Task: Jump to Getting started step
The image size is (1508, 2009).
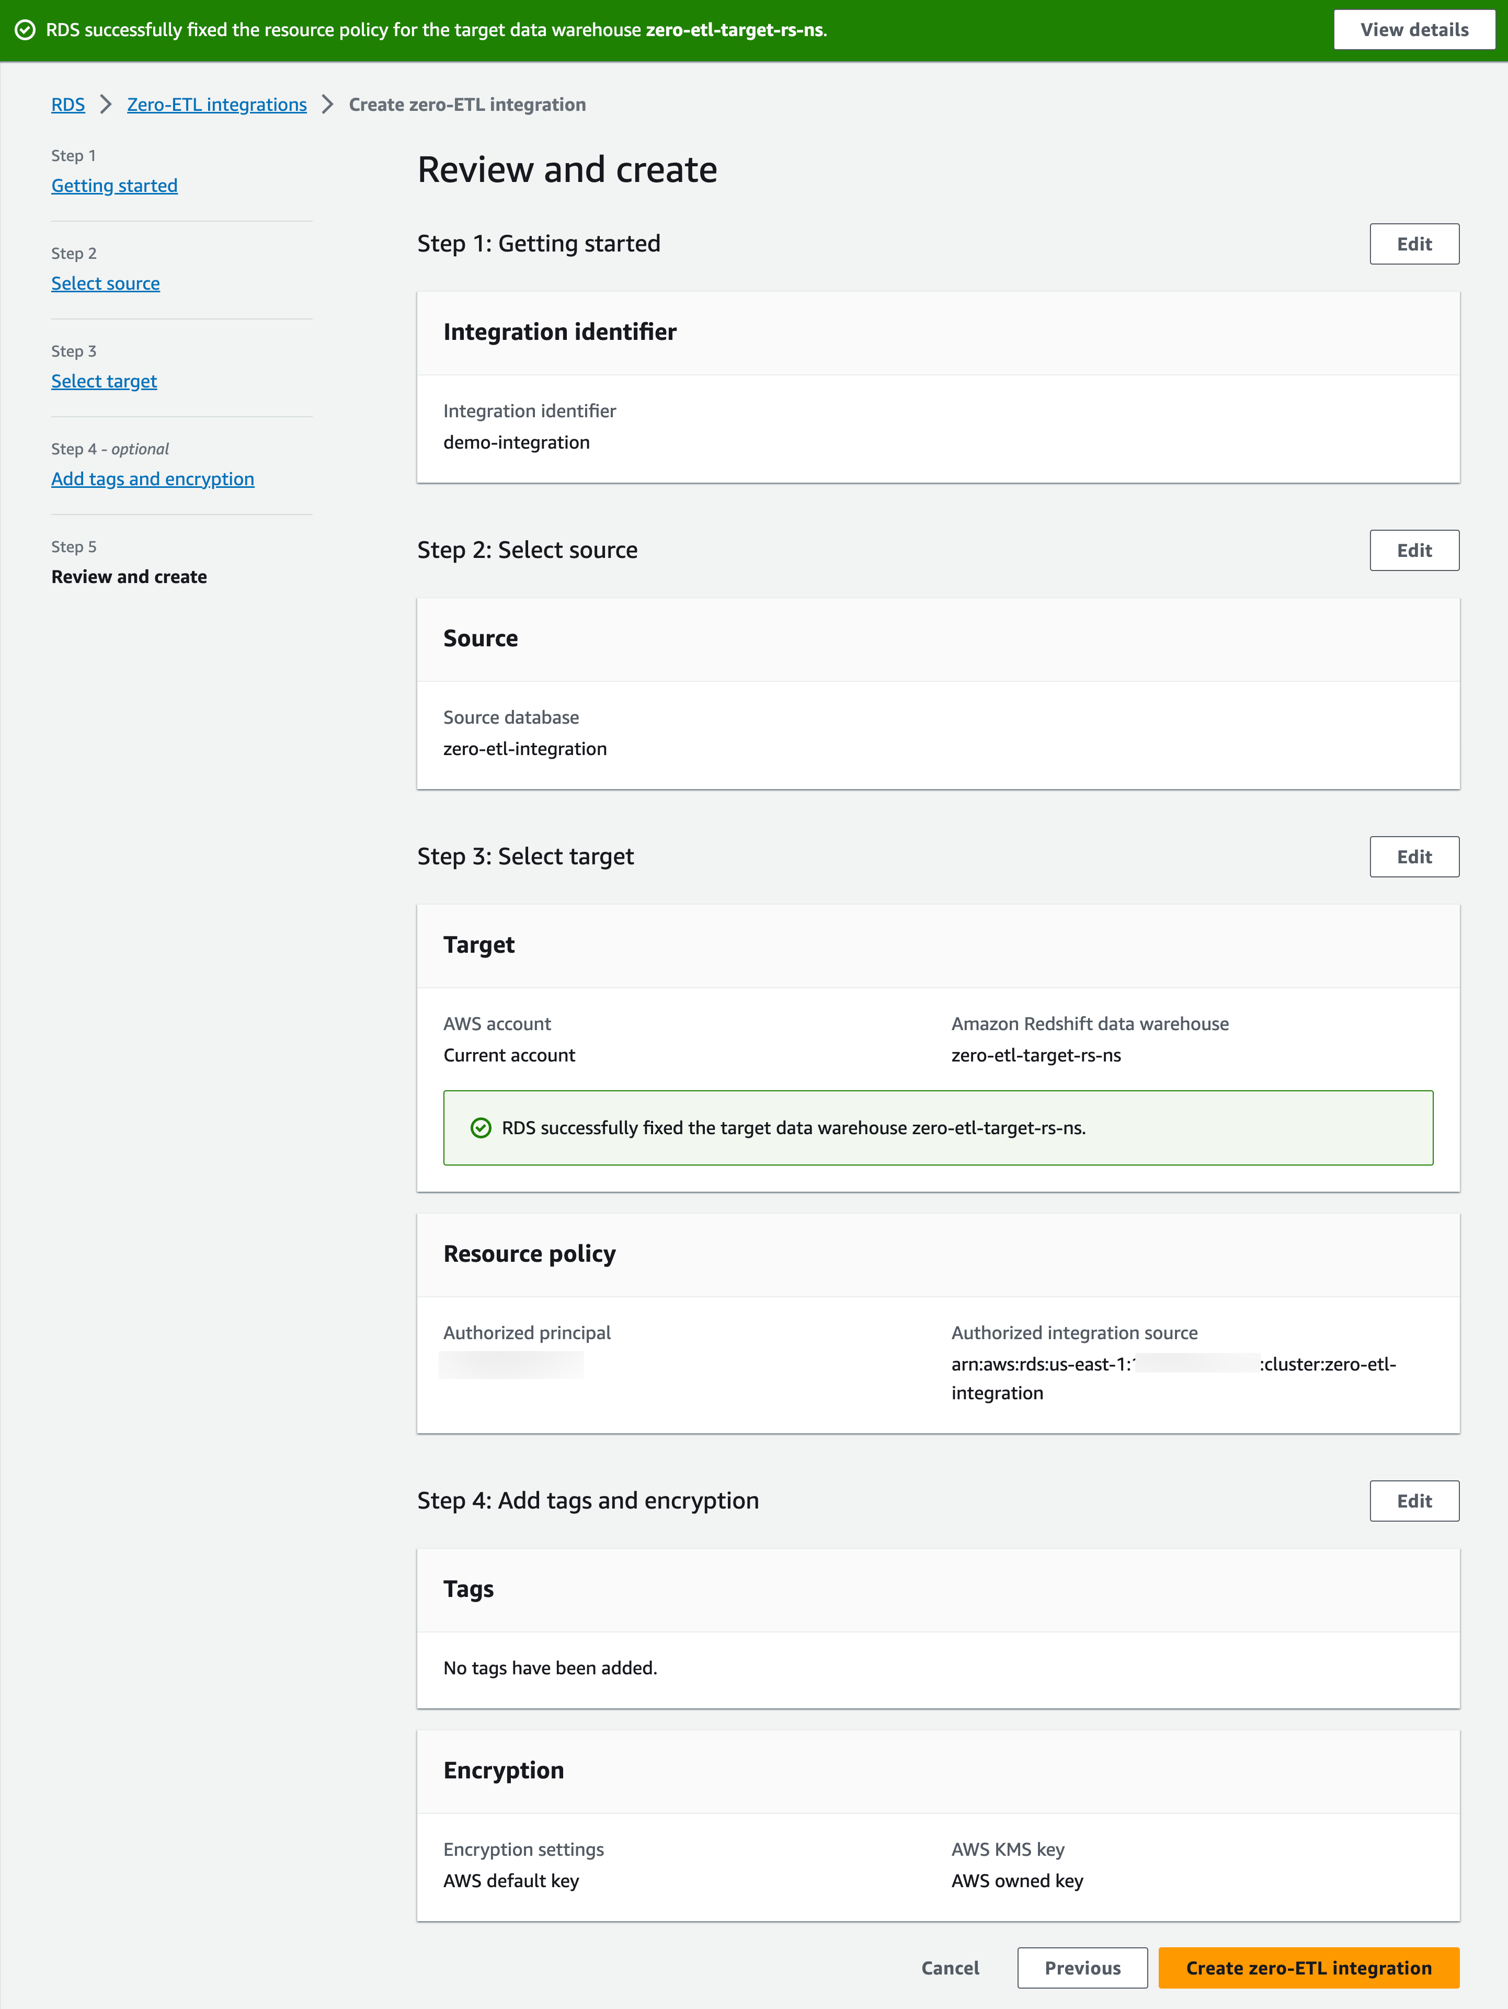Action: (x=115, y=185)
